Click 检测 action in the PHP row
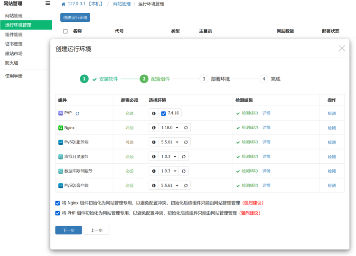Viewport: 356px width, 256px height. point(332,114)
